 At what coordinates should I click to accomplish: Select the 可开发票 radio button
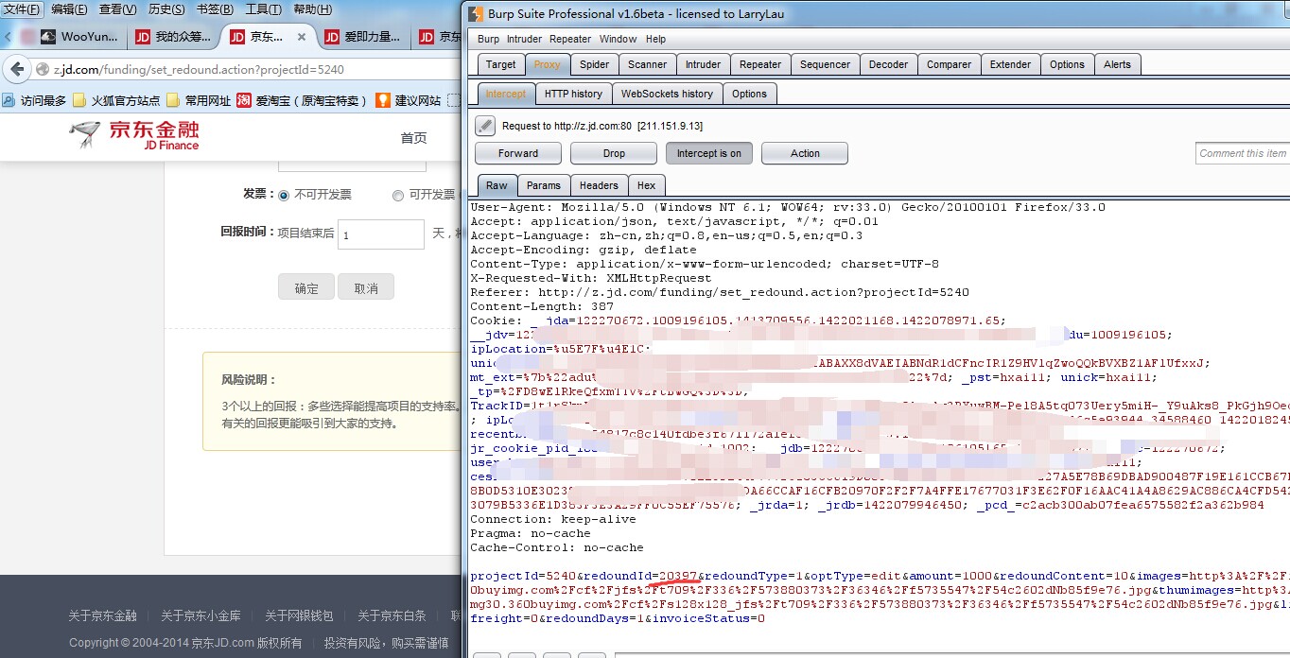coord(398,195)
